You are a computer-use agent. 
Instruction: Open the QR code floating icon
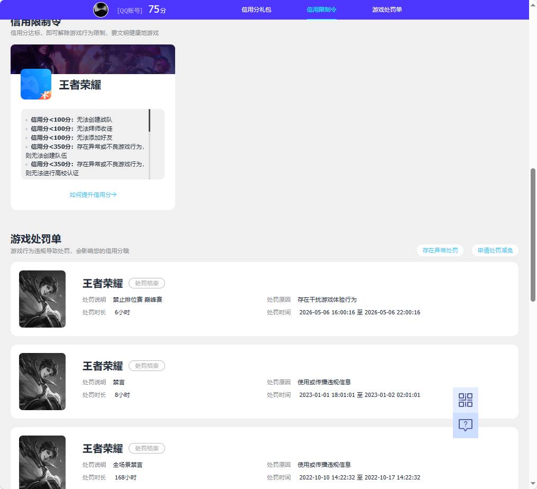click(x=466, y=400)
